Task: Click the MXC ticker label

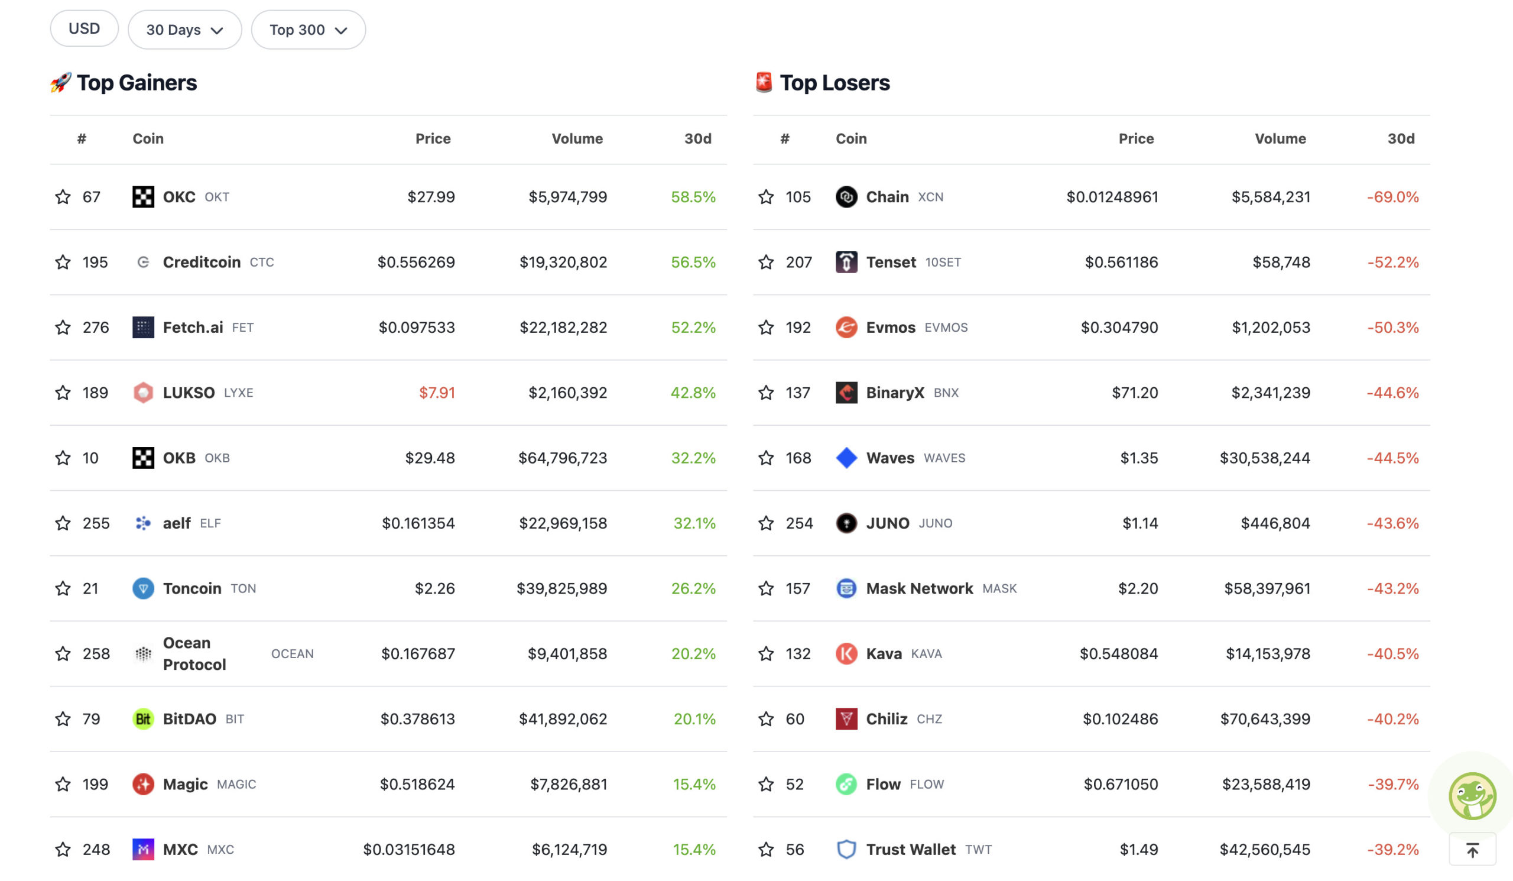Action: pos(220,850)
